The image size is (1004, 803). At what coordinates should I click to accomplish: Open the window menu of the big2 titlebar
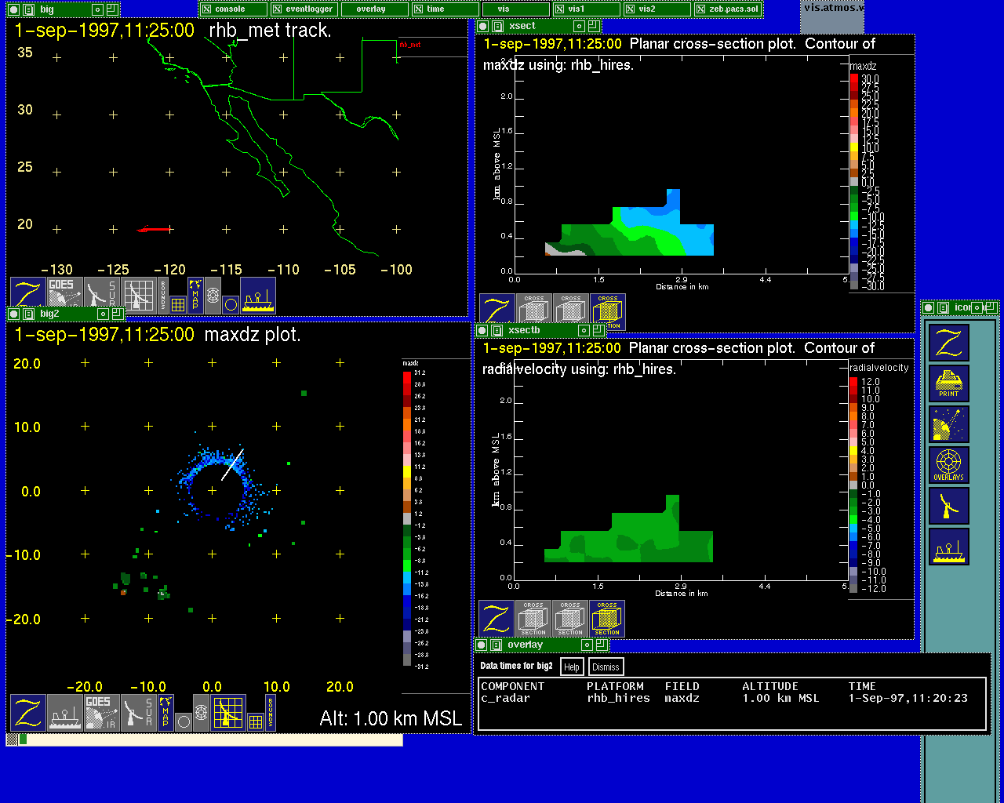click(15, 314)
